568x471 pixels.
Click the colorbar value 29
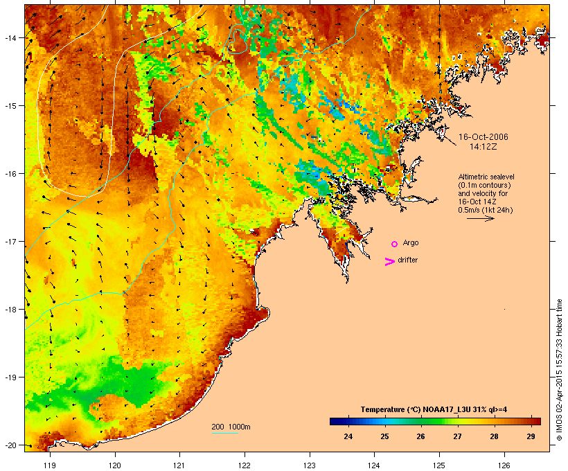point(531,436)
